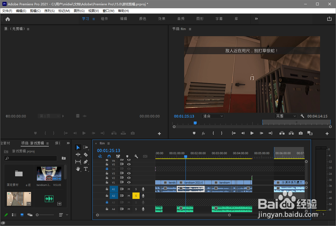Mute the A1 audio track
The width and height of the screenshot is (336, 226).
pos(129,189)
